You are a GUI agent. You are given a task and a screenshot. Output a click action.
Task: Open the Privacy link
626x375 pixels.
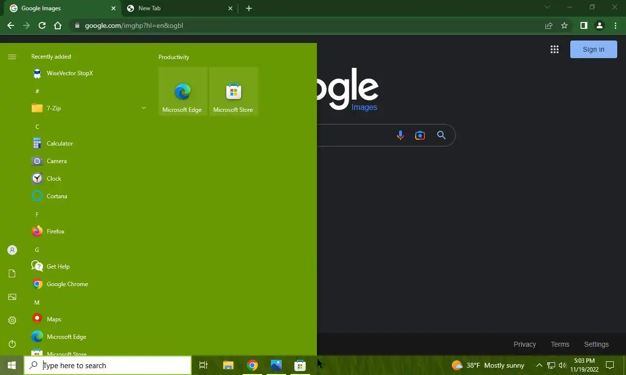(x=525, y=344)
